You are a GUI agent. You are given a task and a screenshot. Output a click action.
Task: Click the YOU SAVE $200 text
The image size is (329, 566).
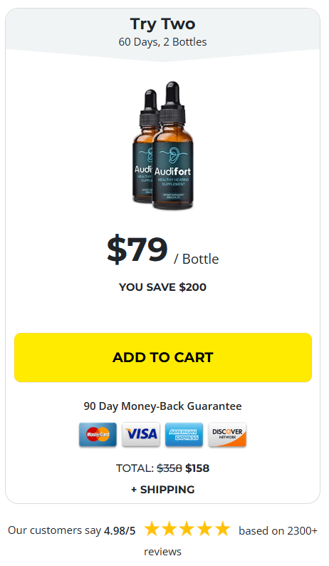coord(162,287)
